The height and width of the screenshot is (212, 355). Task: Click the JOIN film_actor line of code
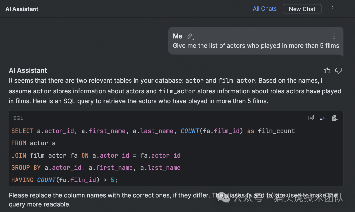tap(96, 156)
